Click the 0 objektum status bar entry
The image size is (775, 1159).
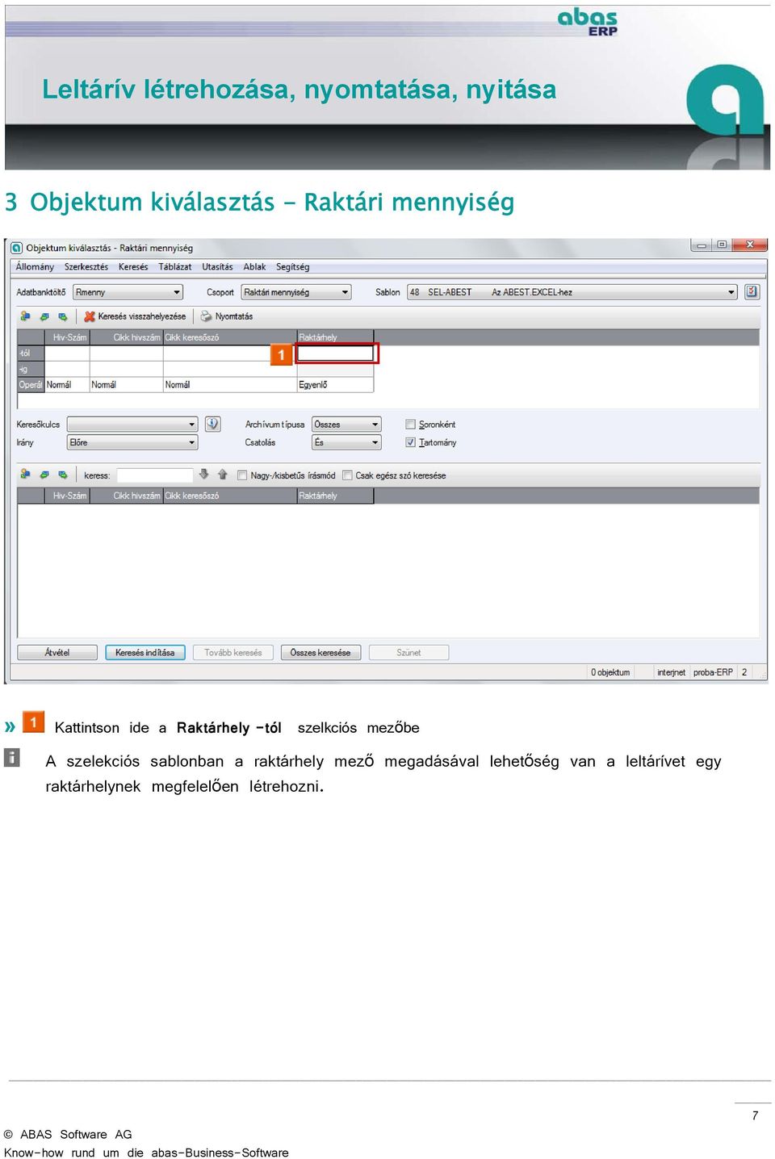(610, 672)
